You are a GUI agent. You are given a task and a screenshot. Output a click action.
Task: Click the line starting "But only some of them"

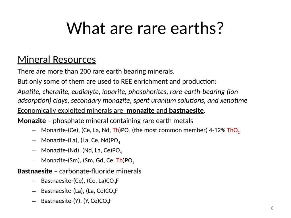pyautogui.click(x=117, y=81)
